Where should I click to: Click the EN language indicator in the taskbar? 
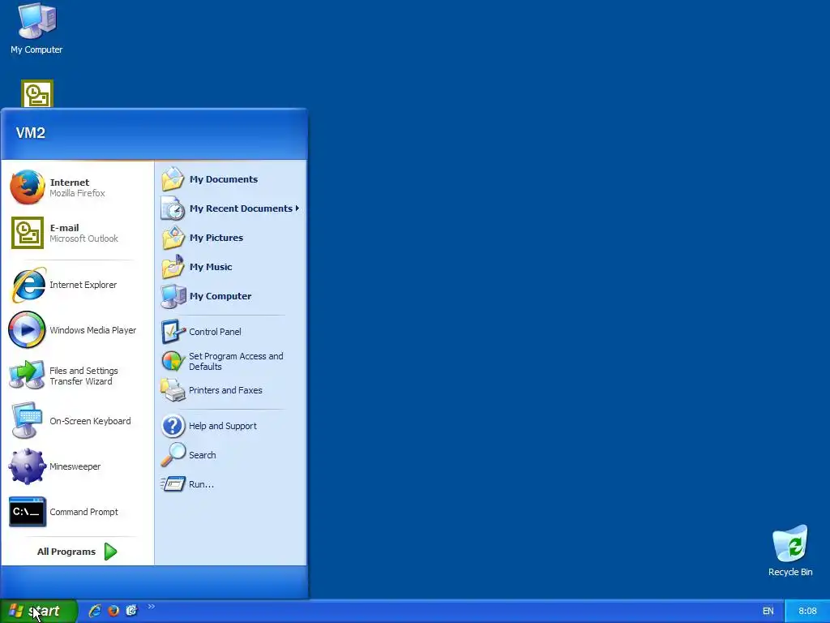[768, 611]
